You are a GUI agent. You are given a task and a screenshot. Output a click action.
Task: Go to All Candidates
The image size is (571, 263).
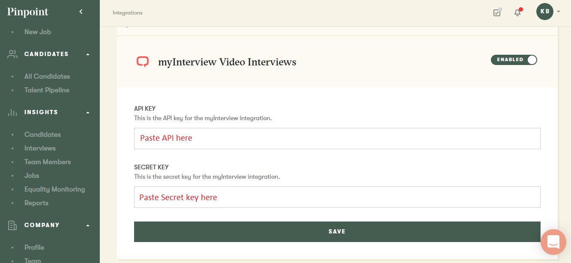pyautogui.click(x=47, y=77)
